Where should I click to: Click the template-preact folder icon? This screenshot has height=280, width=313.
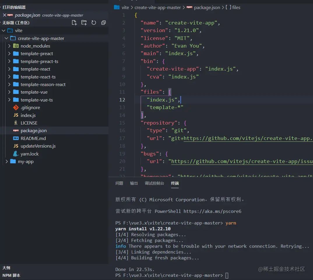pos(16,54)
